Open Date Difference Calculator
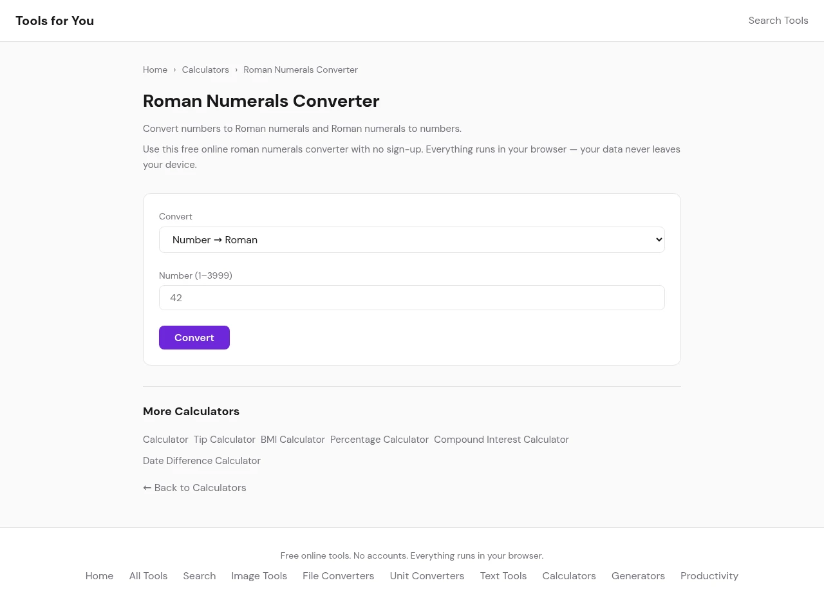The image size is (824, 605). click(x=201, y=461)
